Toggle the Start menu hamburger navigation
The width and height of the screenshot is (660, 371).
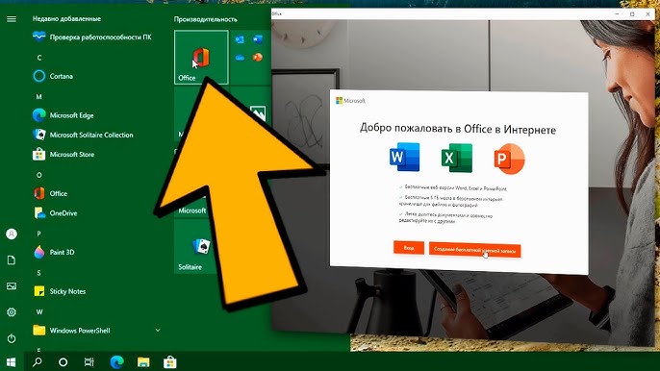(x=12, y=19)
